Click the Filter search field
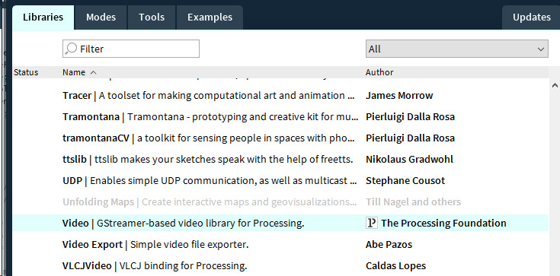This screenshot has width=560, height=276. coord(131,49)
